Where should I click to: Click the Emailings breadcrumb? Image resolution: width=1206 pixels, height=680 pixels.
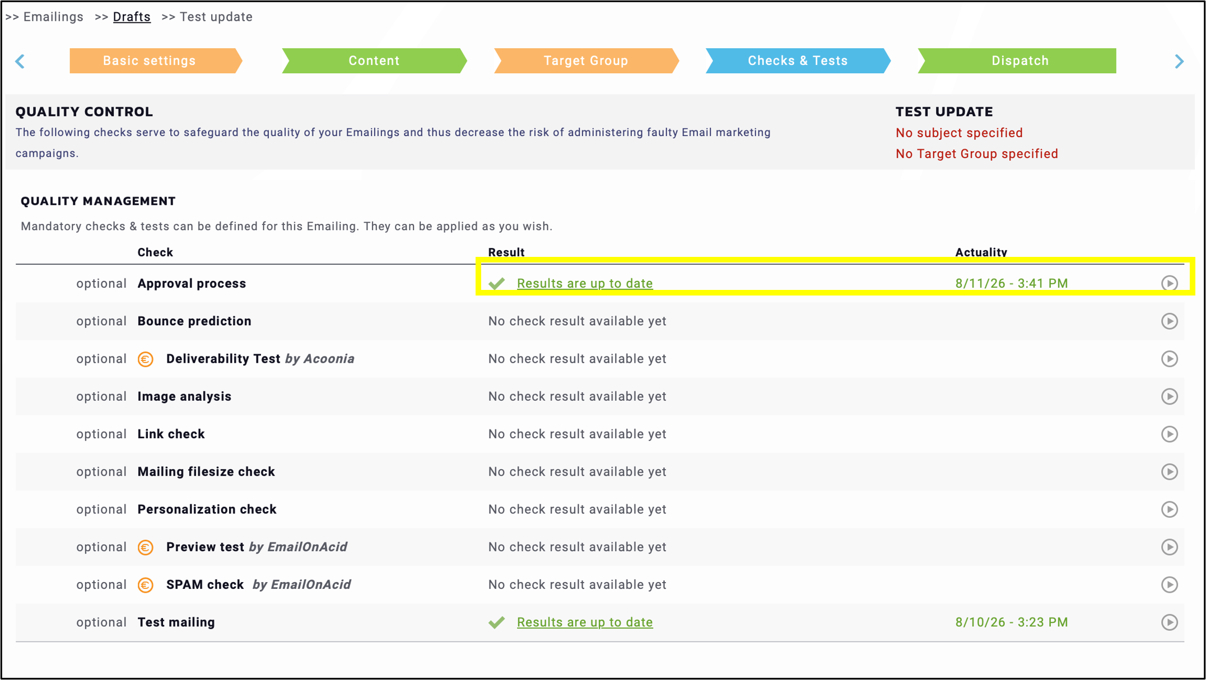pyautogui.click(x=53, y=17)
